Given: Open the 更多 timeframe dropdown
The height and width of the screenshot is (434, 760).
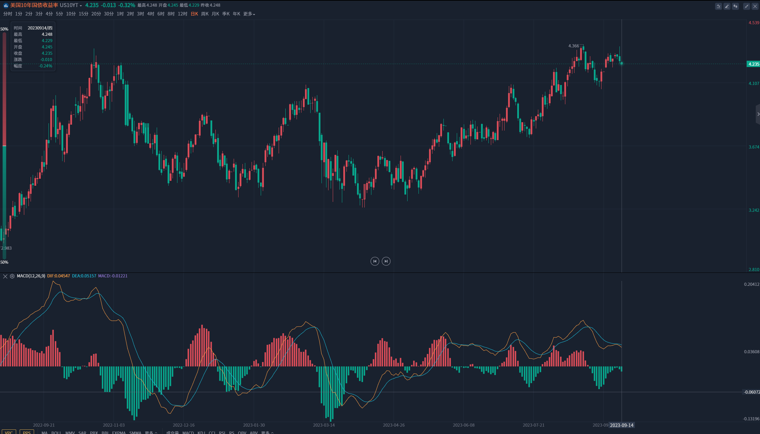Looking at the screenshot, I should [x=249, y=14].
